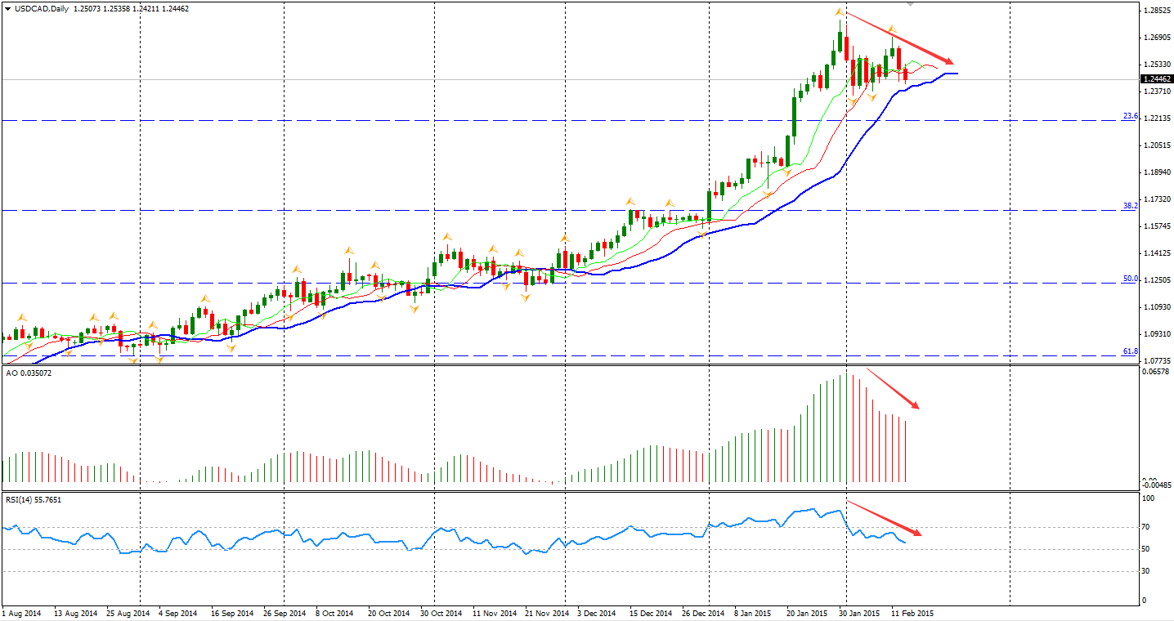Select the 38.2 Fibonacci level label
This screenshot has height=621, width=1174.
pyautogui.click(x=1130, y=206)
